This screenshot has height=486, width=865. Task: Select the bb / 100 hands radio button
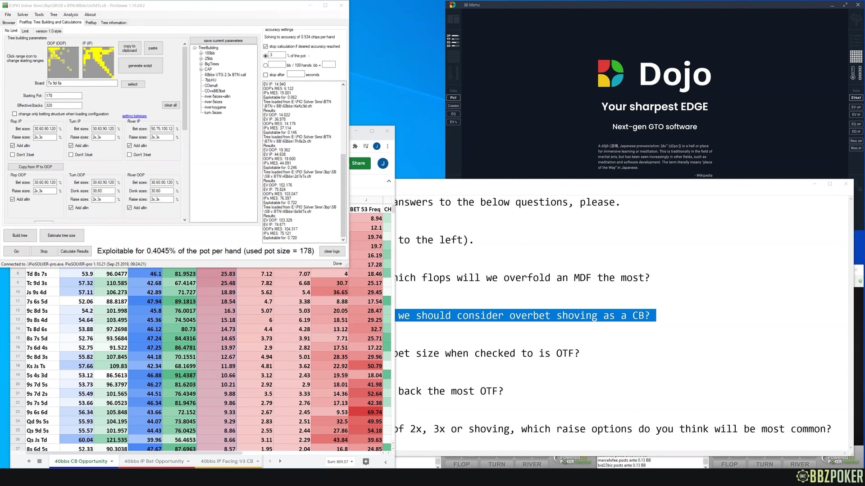click(x=265, y=65)
